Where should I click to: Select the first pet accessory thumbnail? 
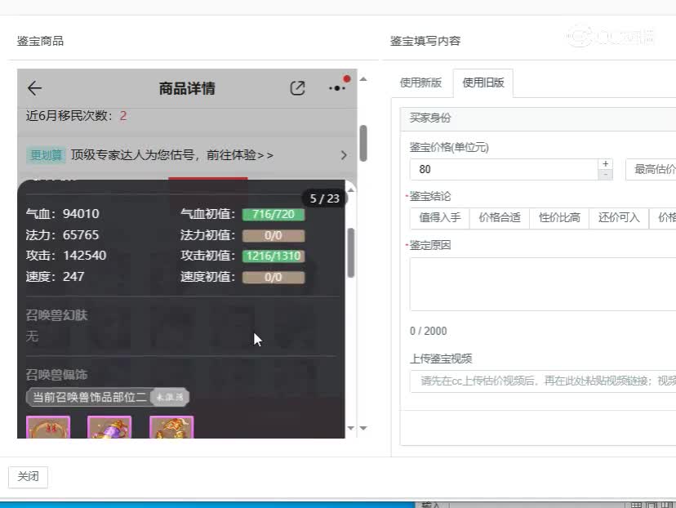[48, 427]
